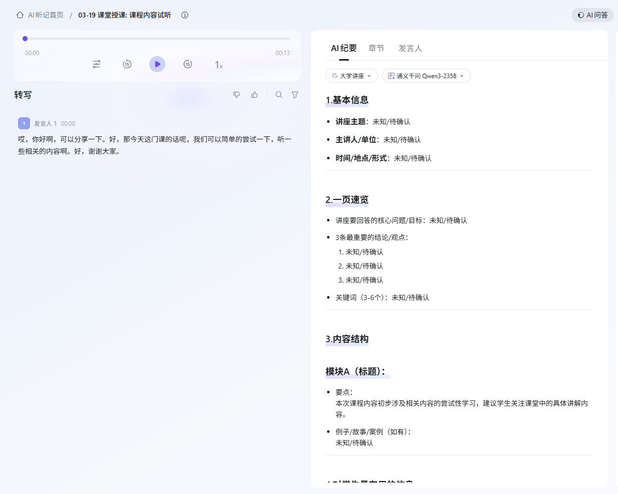Click the recording title 03-19 课堂授课
This screenshot has width=618, height=494.
pos(125,15)
